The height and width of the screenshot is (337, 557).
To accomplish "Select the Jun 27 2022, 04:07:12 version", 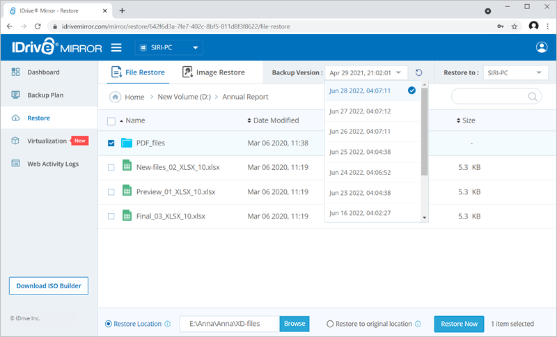I will [x=373, y=111].
